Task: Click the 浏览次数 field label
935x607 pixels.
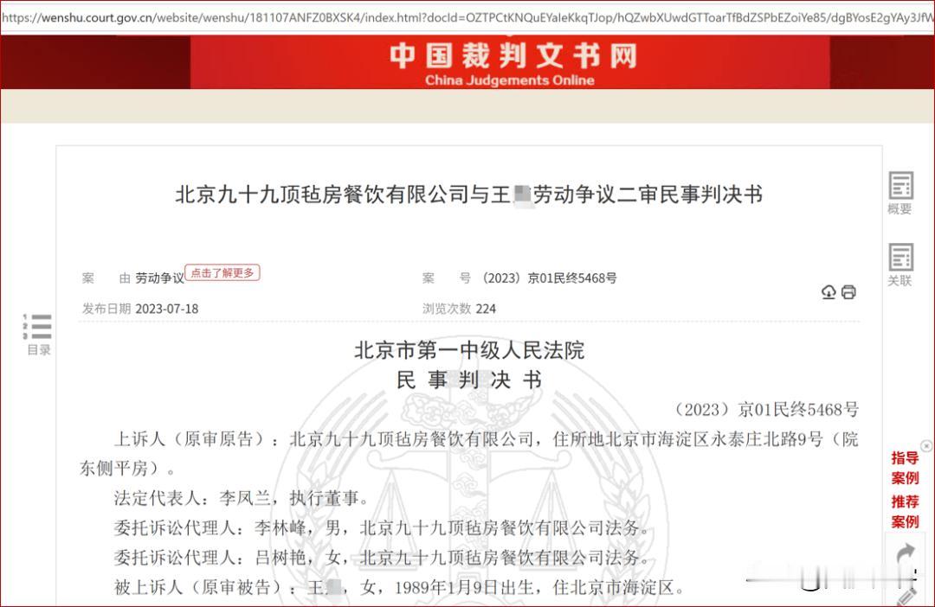Action: point(447,309)
